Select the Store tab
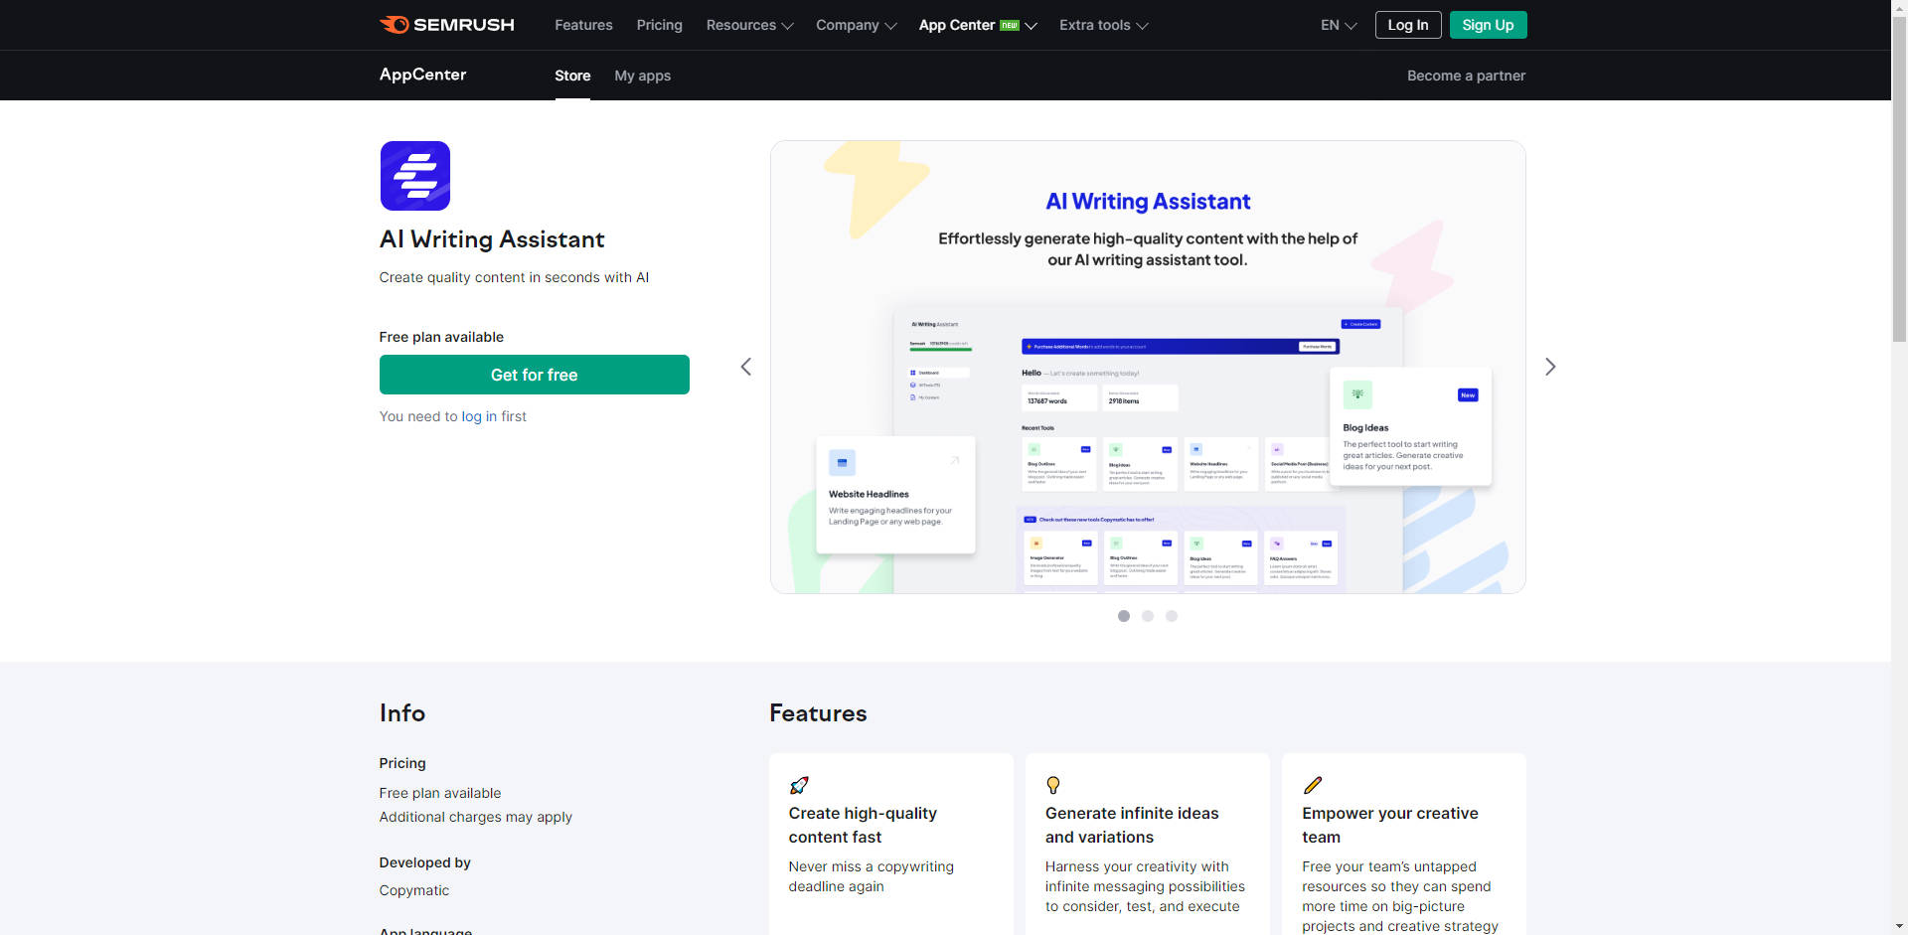The width and height of the screenshot is (1908, 935). (572, 76)
